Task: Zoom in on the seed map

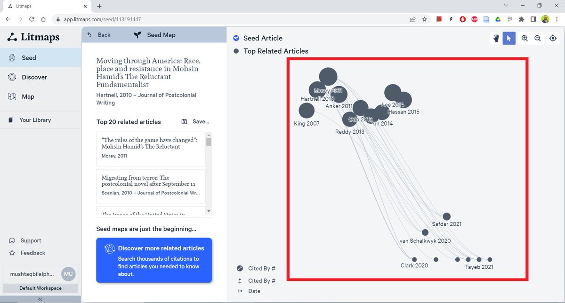Action: click(x=525, y=38)
